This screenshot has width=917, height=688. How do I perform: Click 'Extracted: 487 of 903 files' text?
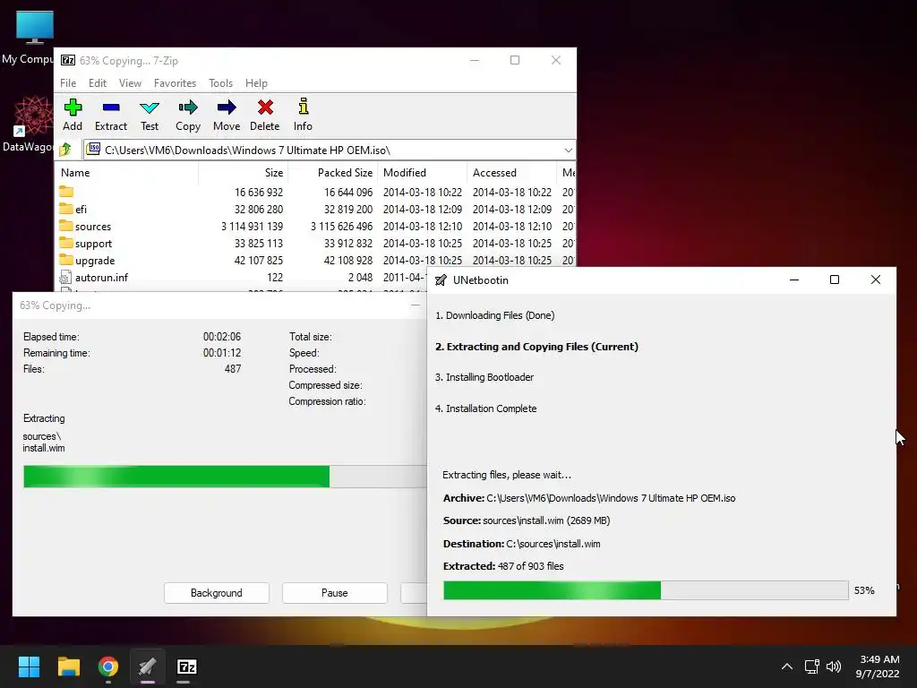pyautogui.click(x=503, y=566)
